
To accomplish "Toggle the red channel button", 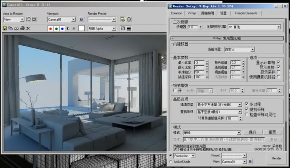I will (x=50, y=29).
